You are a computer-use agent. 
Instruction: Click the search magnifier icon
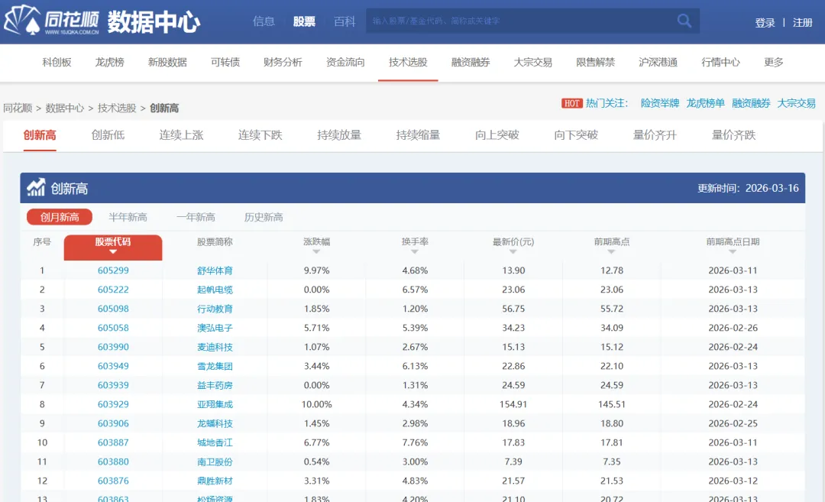click(684, 21)
